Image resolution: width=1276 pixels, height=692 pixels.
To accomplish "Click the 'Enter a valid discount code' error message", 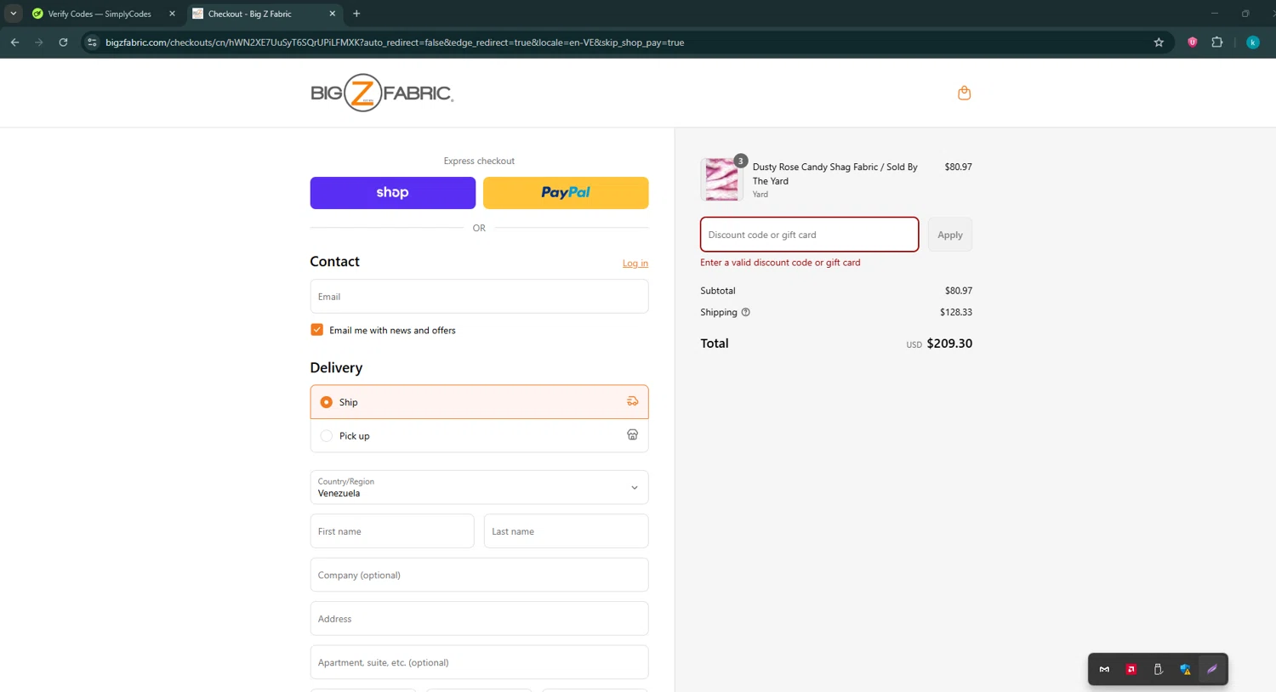I will click(780, 263).
